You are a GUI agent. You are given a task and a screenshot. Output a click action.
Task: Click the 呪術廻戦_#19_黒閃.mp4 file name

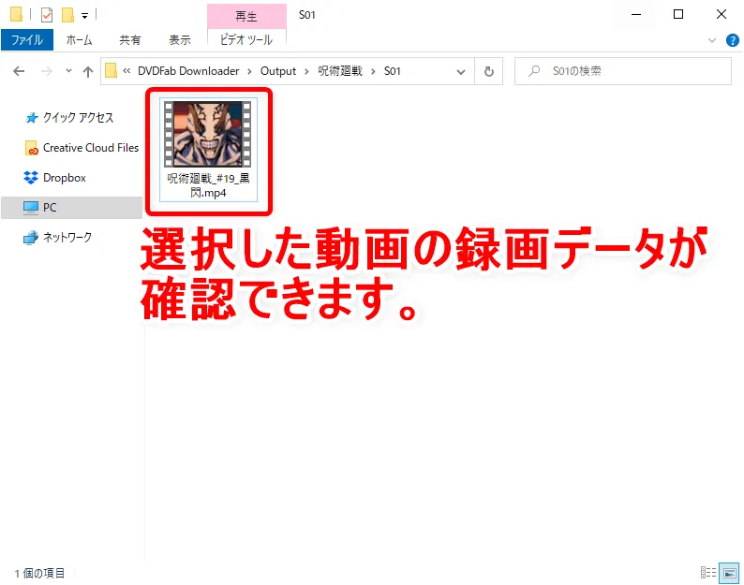tap(208, 185)
